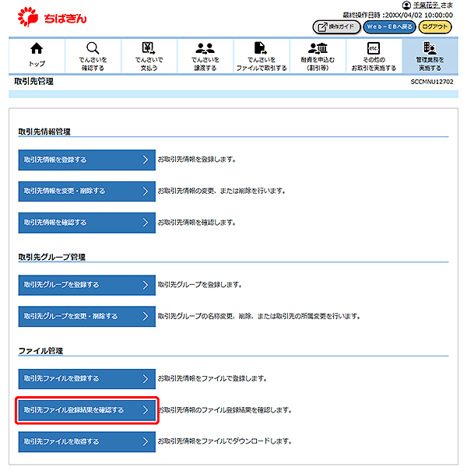Click description お取引先情報を登録します。

tap(196, 160)
